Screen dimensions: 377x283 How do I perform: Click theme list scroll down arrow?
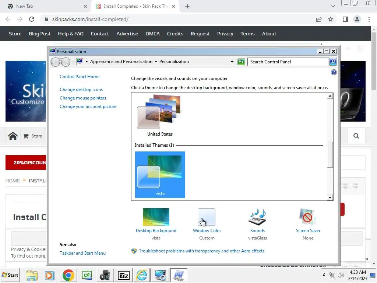pyautogui.click(x=330, y=198)
